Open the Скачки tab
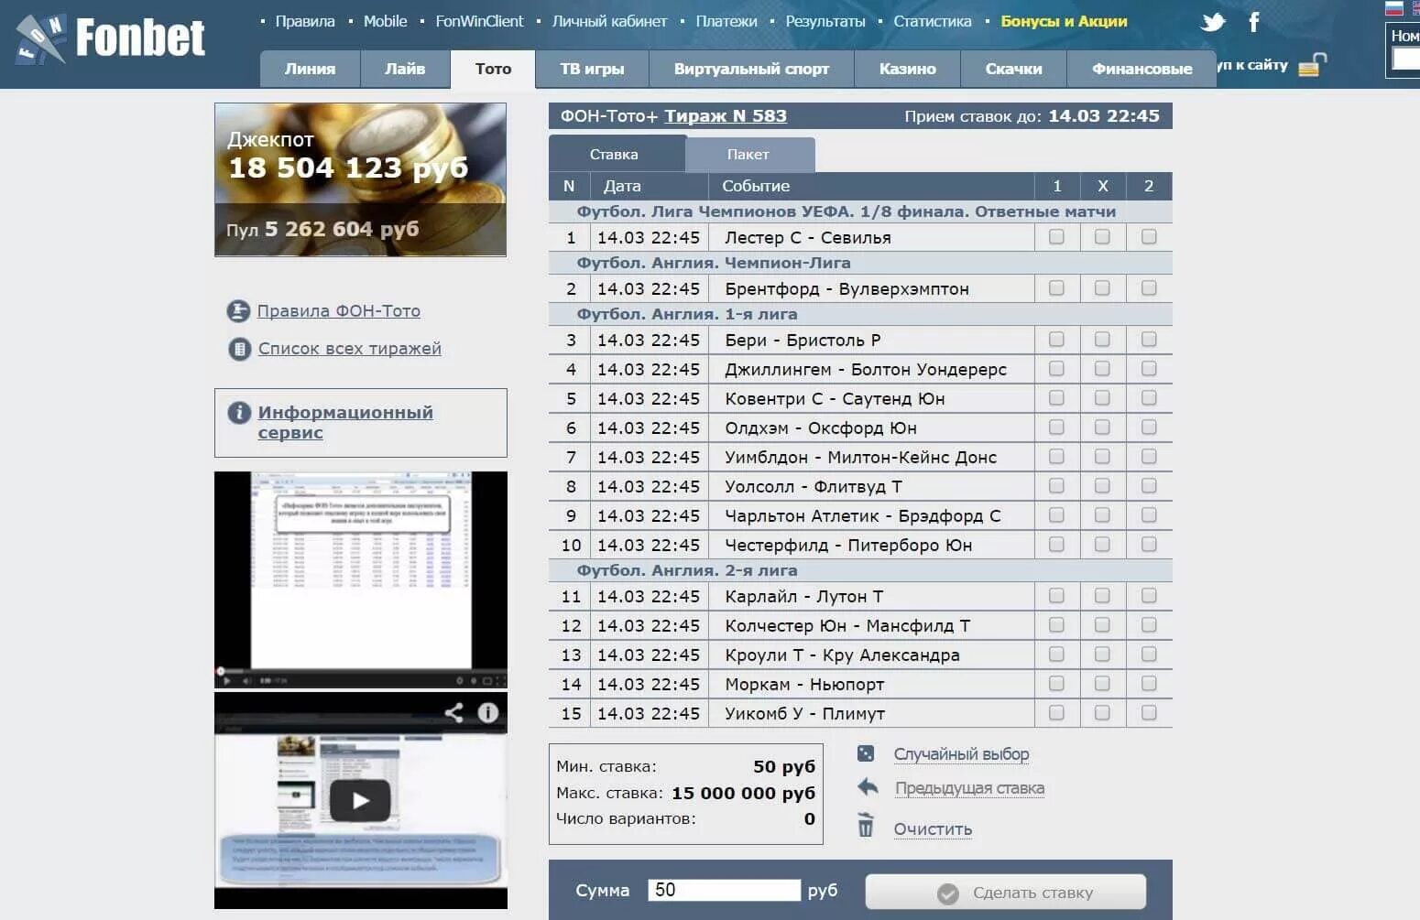The width and height of the screenshot is (1420, 920). point(1013,70)
